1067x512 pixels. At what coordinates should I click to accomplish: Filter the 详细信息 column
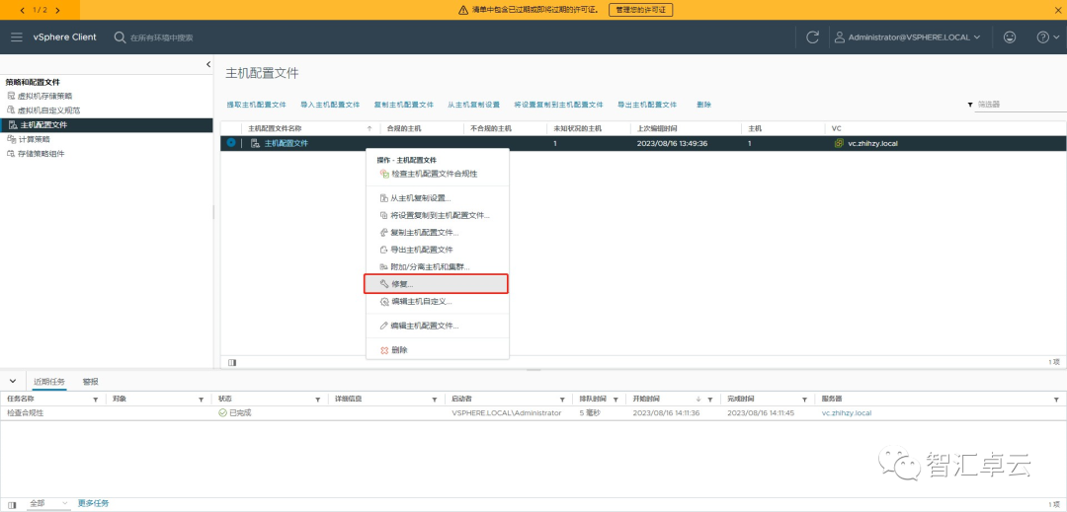point(434,400)
